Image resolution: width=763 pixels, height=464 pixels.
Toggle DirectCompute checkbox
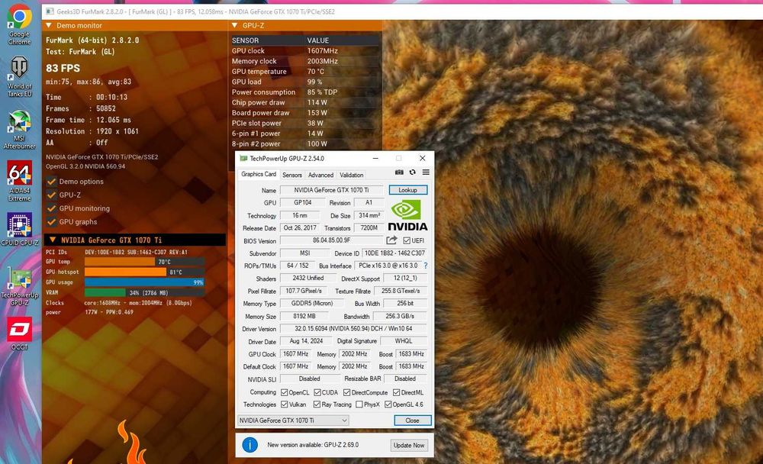coord(347,392)
